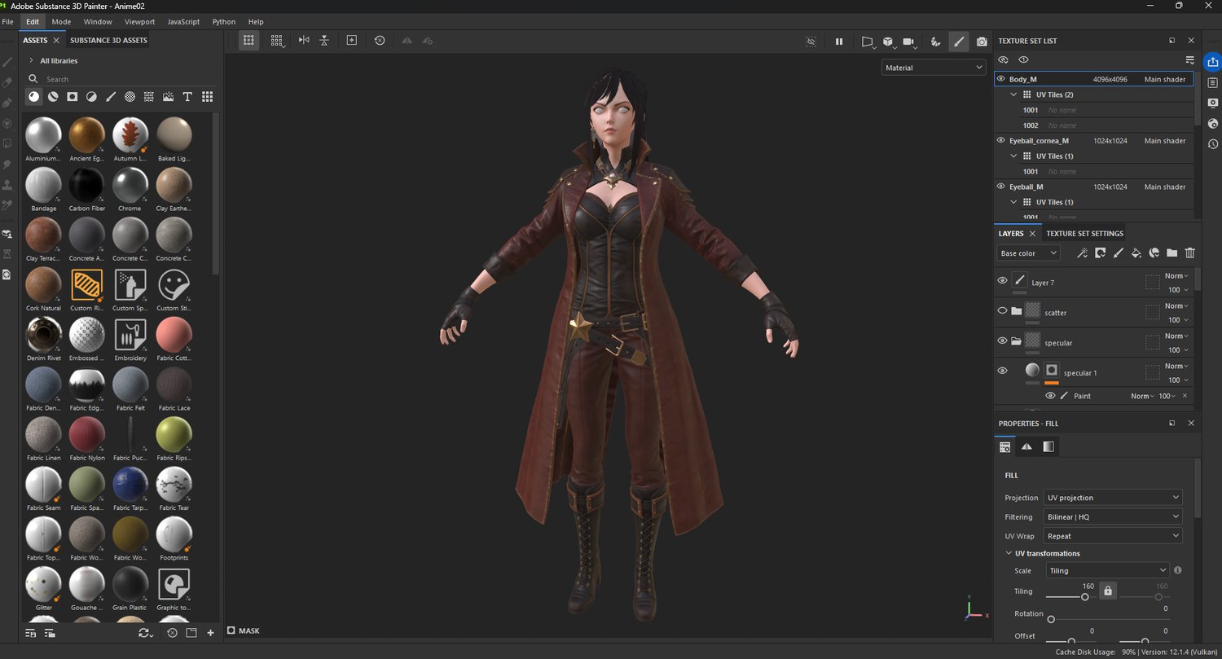Open the Edit menu
Screen dimensions: 1222x659
[x=33, y=21]
